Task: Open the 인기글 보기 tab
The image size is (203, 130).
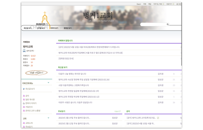Action: [x=41, y=28]
